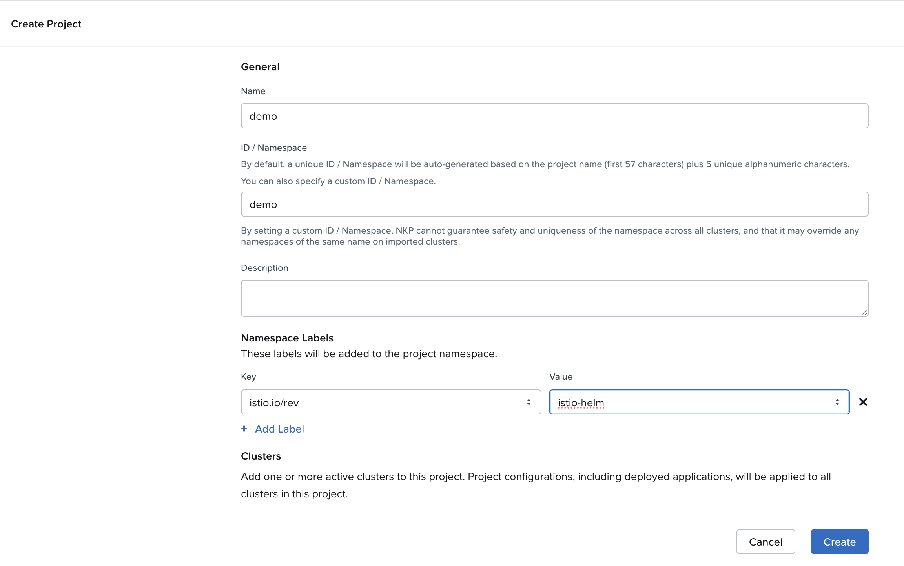Click inside the empty Description textarea
The width and height of the screenshot is (904, 566).
554,298
